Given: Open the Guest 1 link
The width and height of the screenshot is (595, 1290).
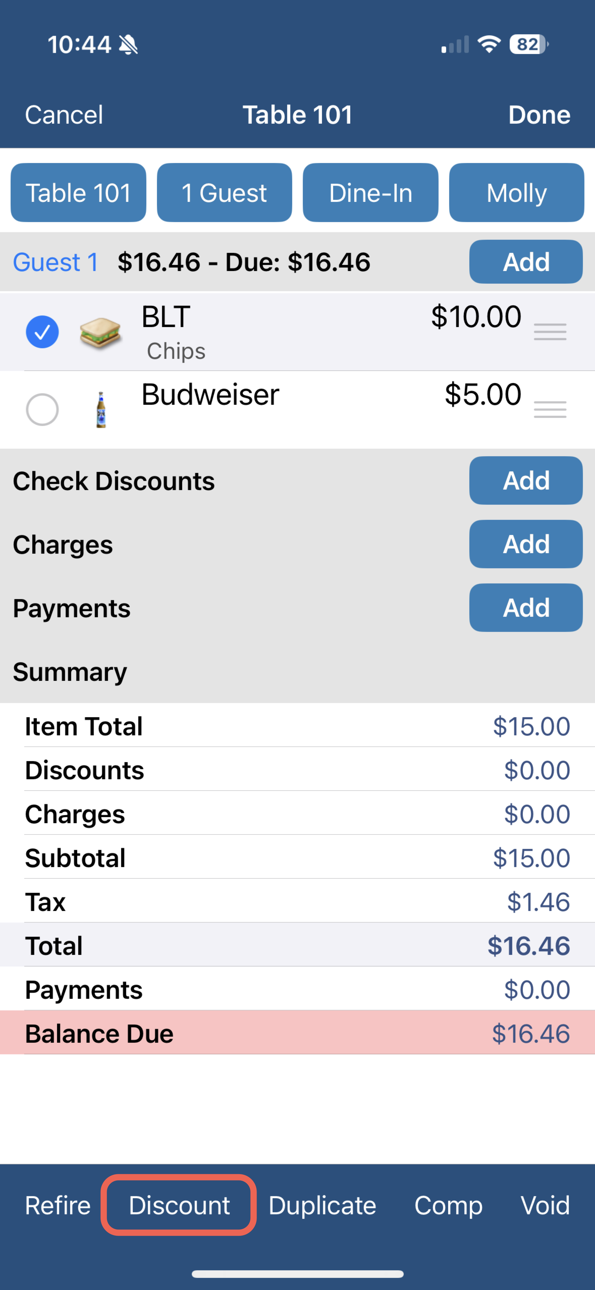Looking at the screenshot, I should 56,262.
